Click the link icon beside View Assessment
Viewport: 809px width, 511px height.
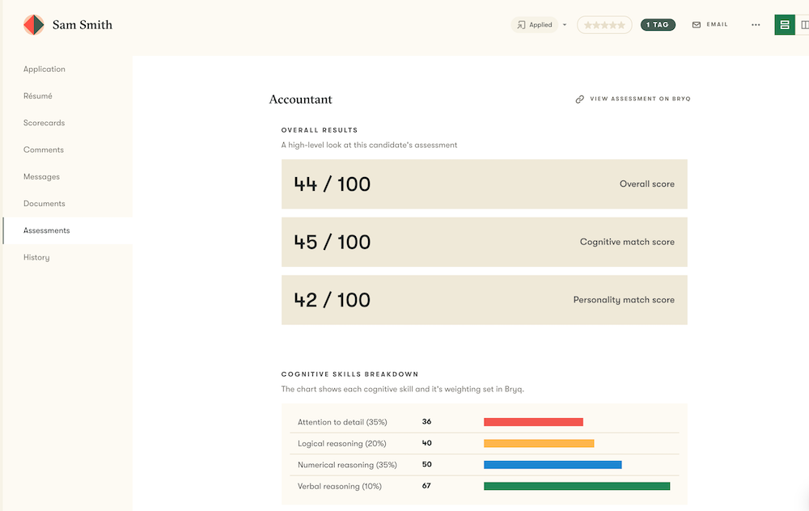(x=579, y=99)
